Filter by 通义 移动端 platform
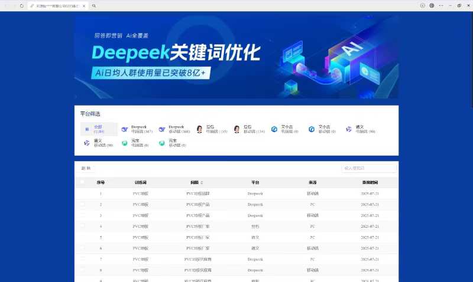 tap(99, 143)
